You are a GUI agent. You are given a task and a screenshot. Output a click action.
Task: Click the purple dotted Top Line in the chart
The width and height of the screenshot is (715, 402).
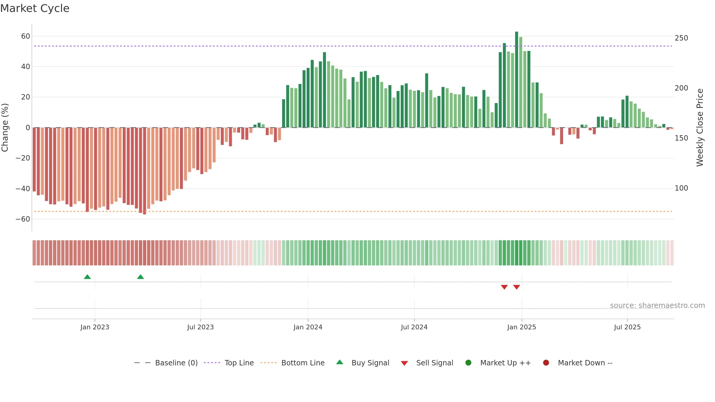pos(353,46)
